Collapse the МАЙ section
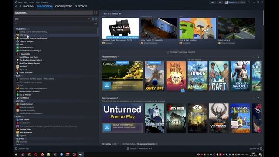 pos(15,76)
